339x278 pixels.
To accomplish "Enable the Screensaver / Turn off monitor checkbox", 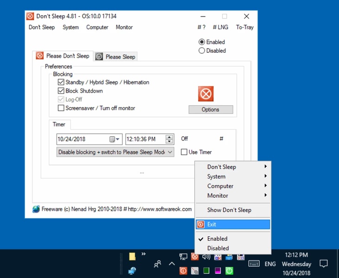I will [x=61, y=108].
